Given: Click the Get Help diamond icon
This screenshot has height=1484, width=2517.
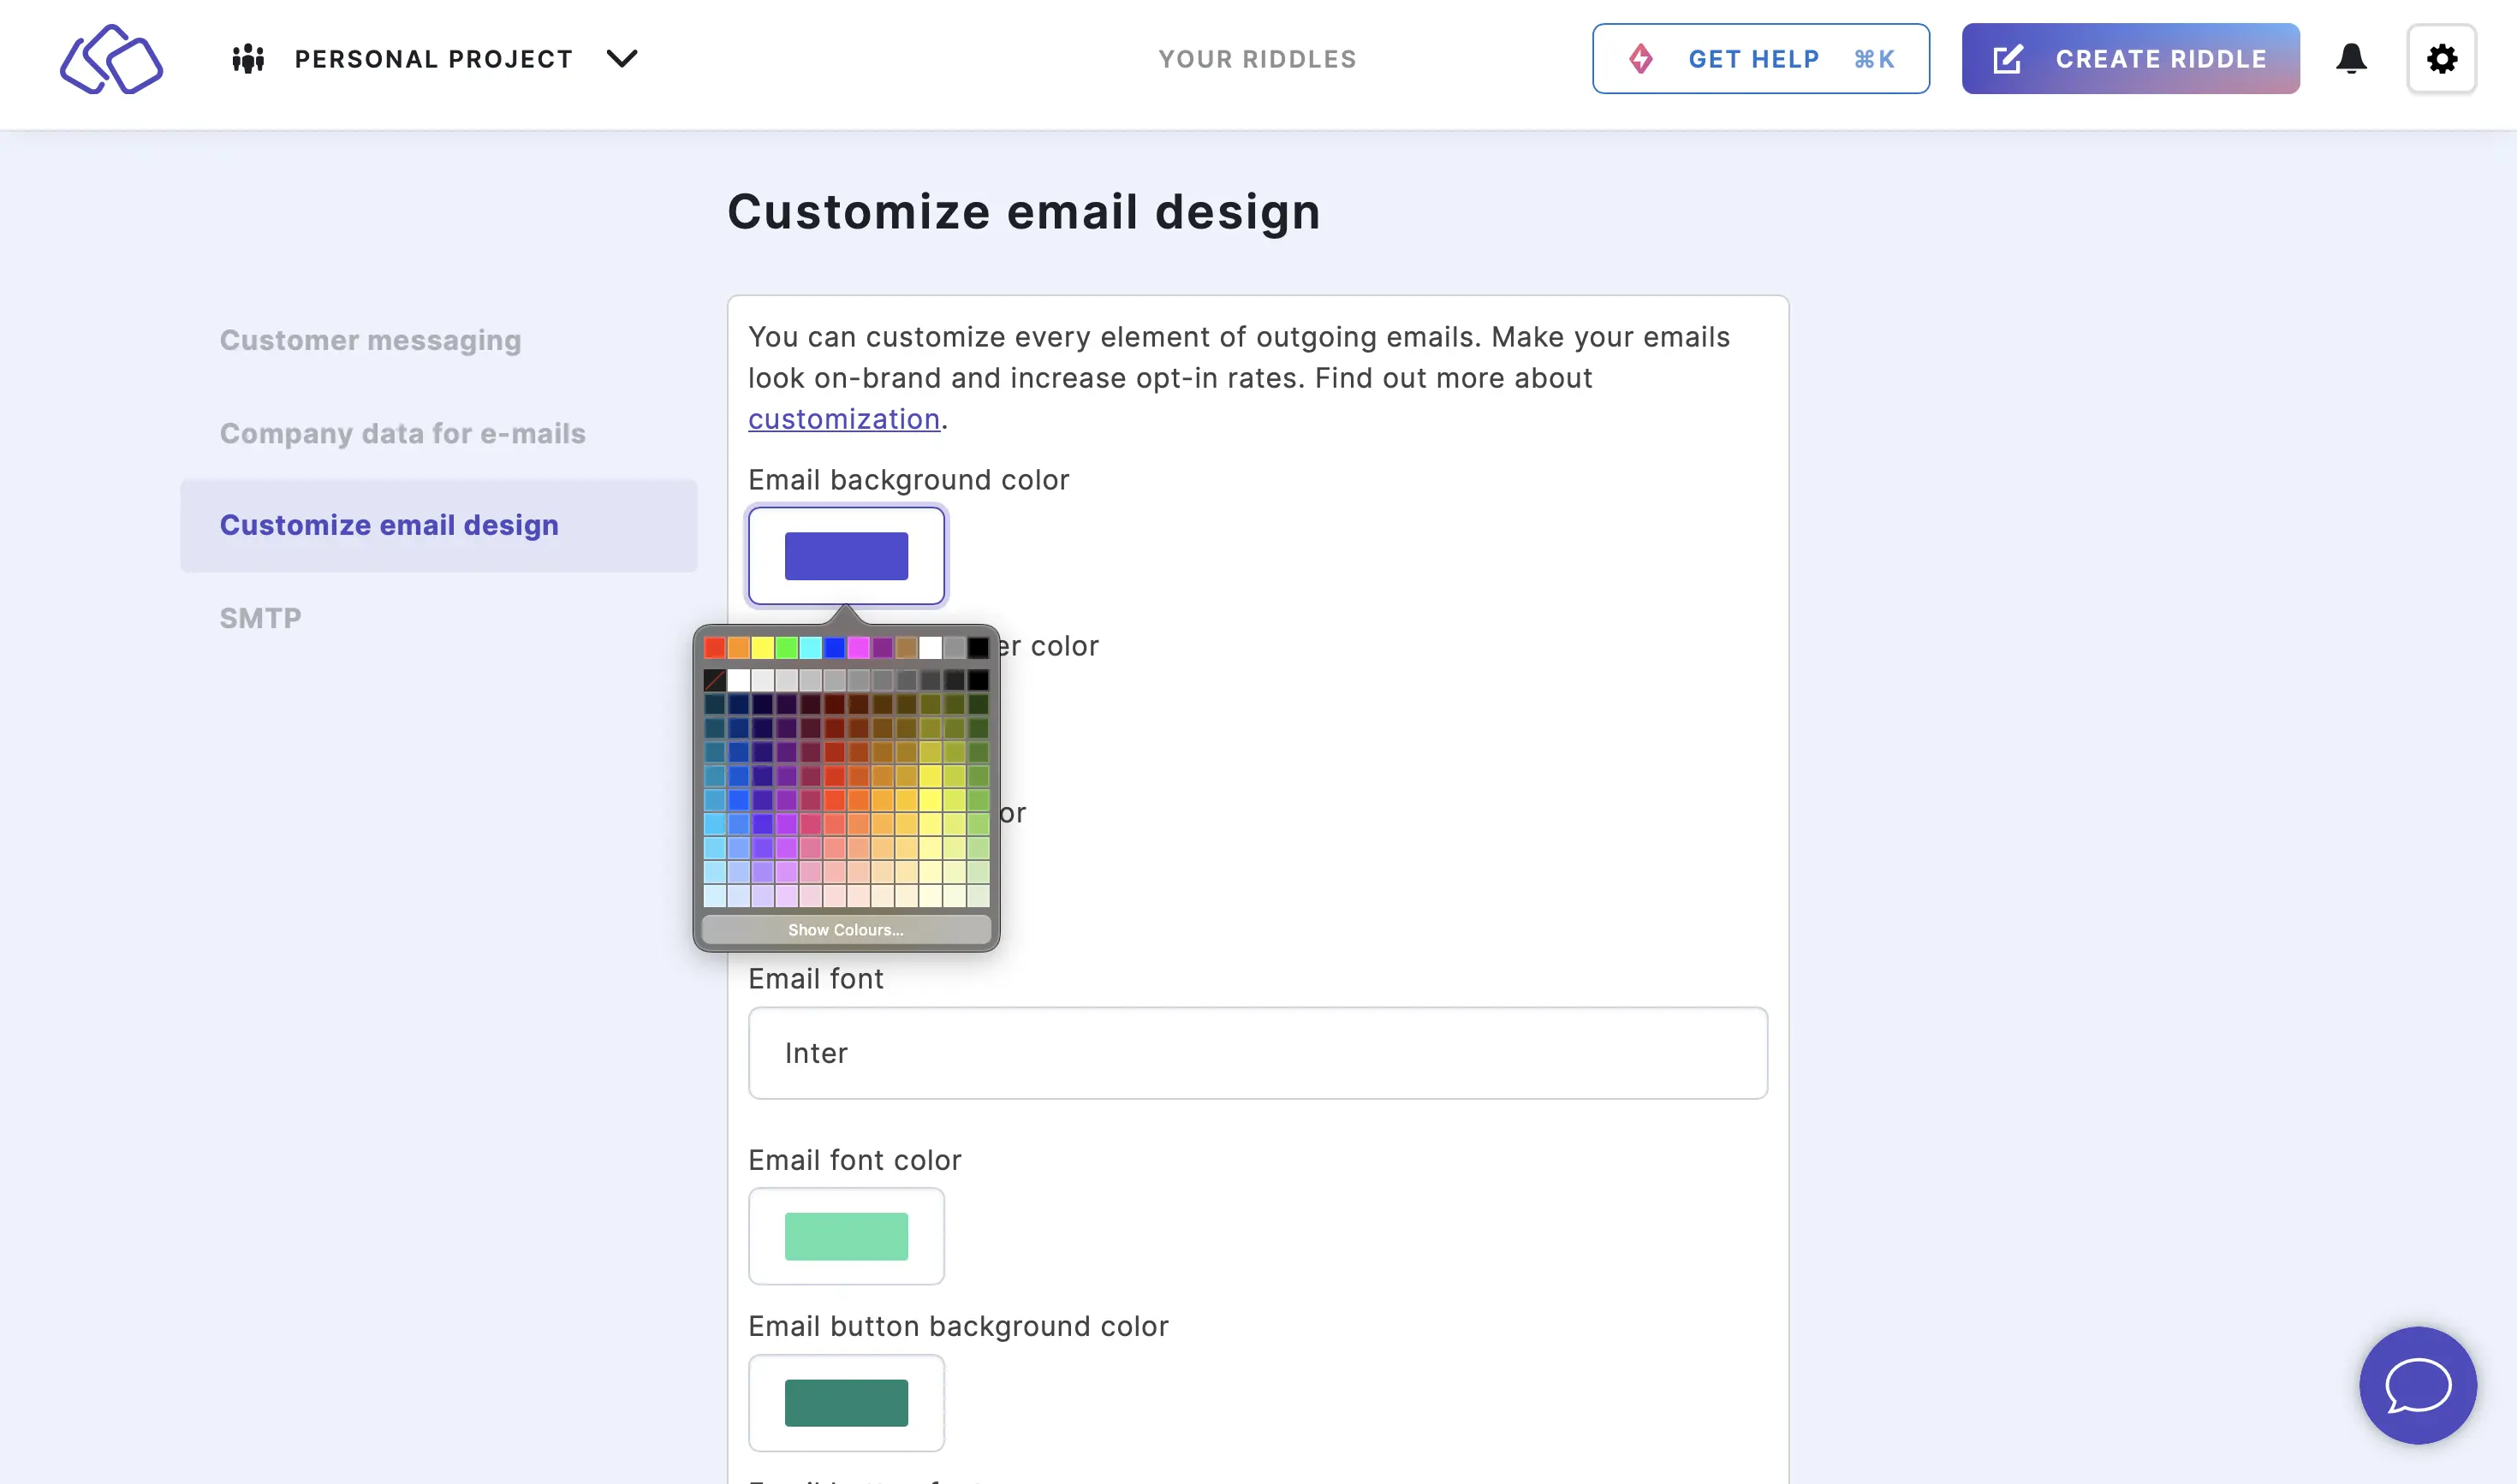Looking at the screenshot, I should pos(1639,58).
